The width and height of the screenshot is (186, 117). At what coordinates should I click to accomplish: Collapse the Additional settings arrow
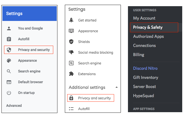117,87
